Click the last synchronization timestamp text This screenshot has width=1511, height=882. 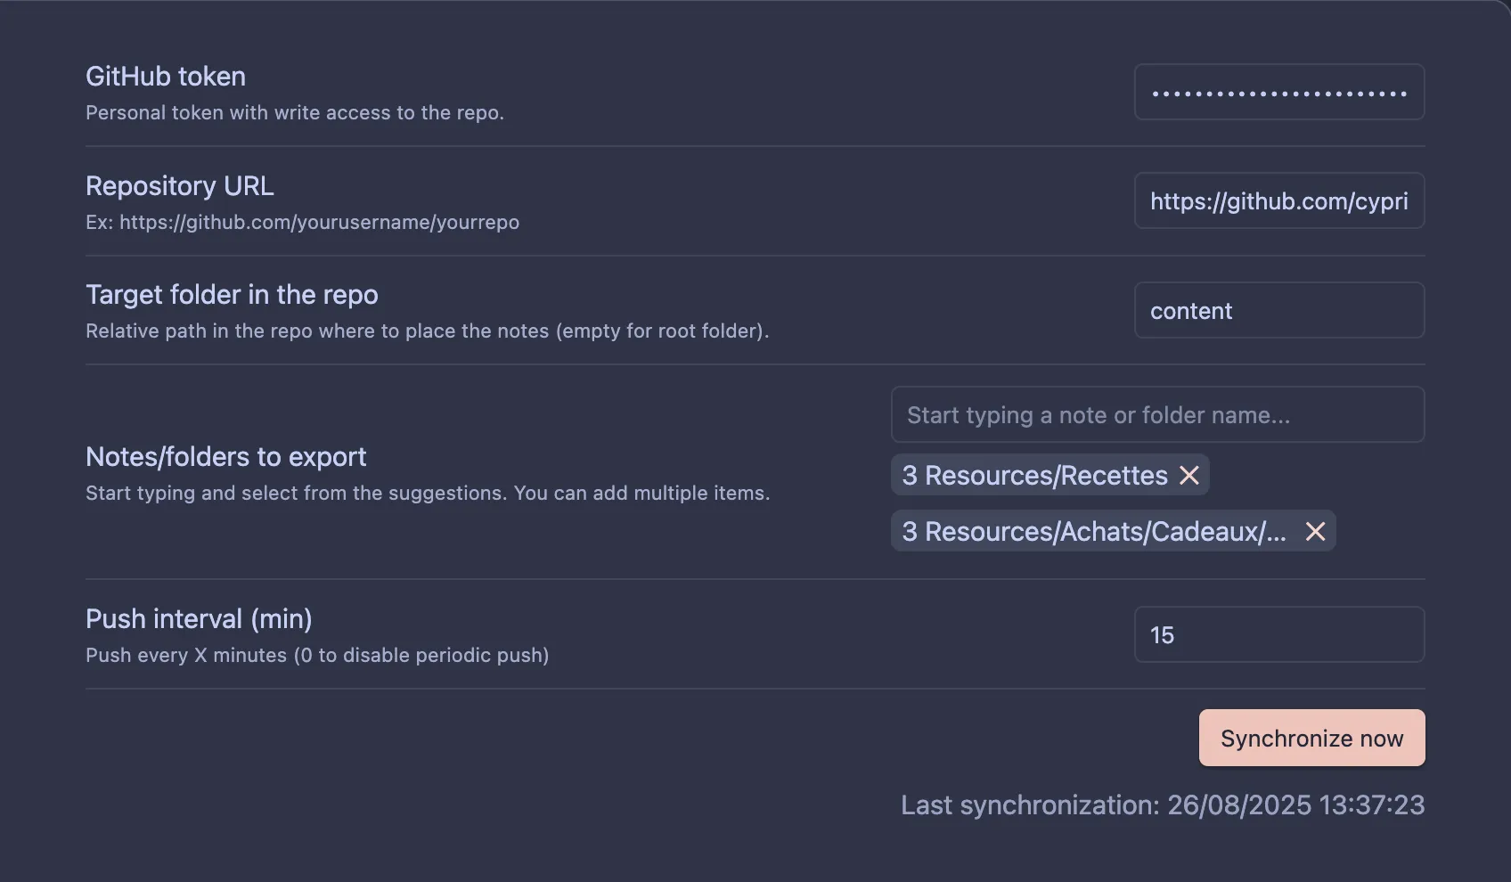pos(1162,804)
